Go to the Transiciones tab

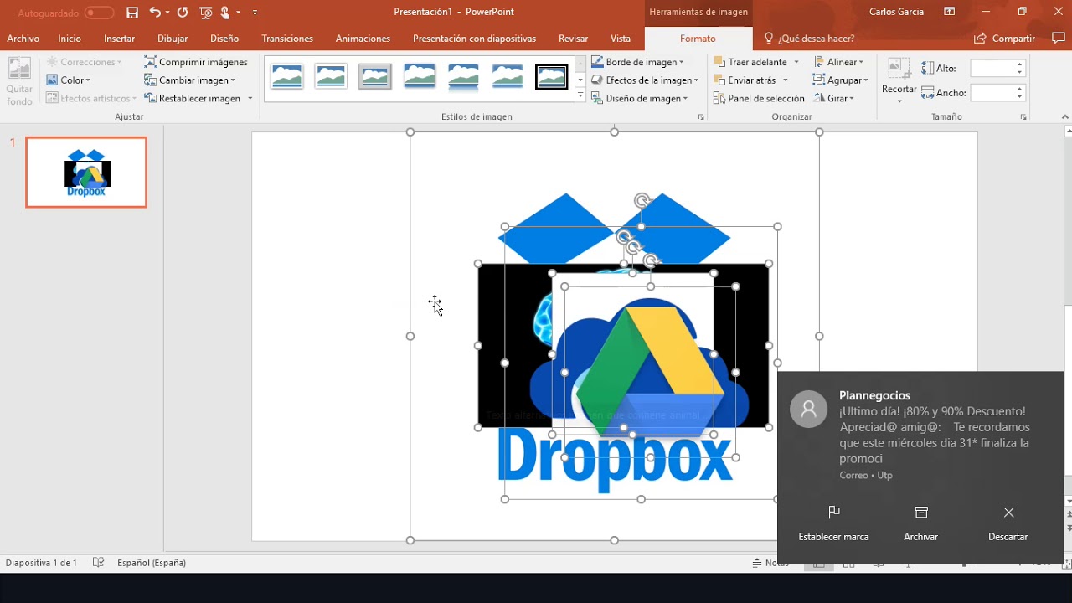[x=287, y=39]
